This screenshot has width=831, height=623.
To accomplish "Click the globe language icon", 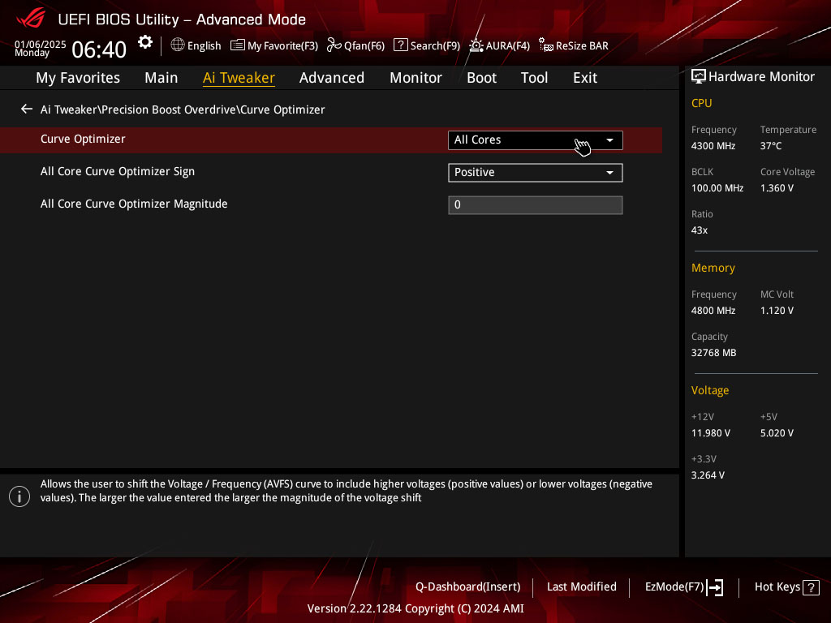I will [178, 45].
